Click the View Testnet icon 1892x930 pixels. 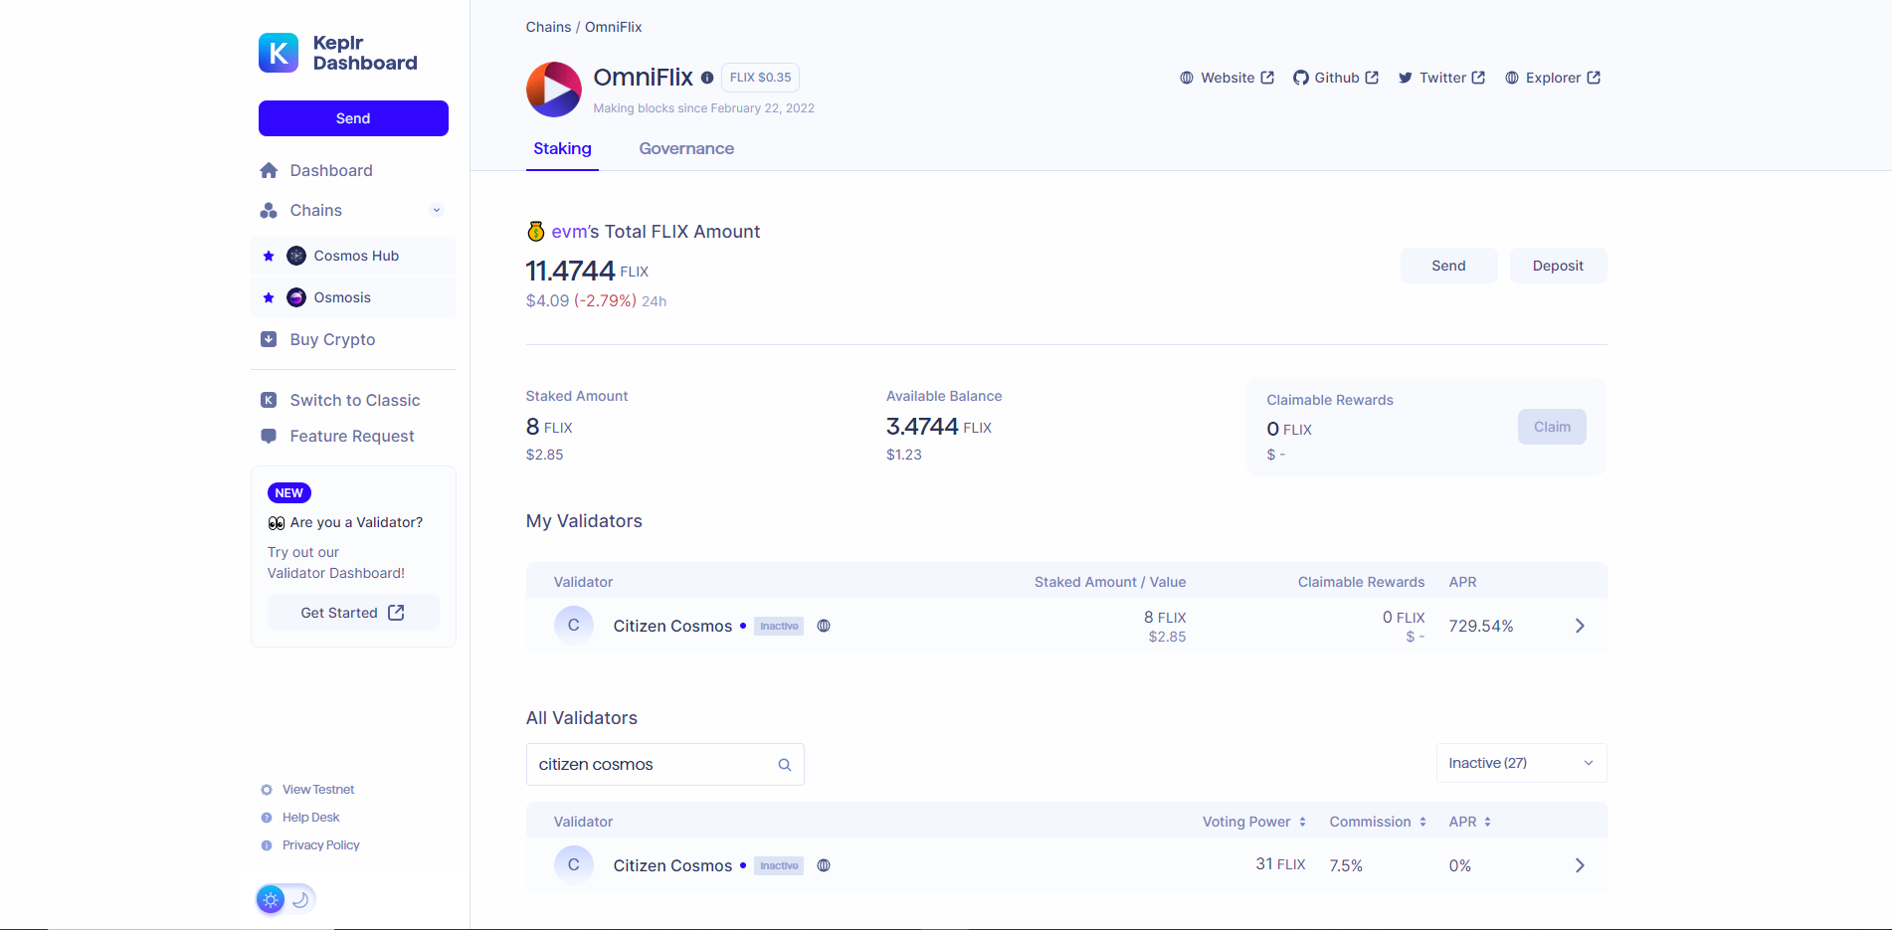267,790
